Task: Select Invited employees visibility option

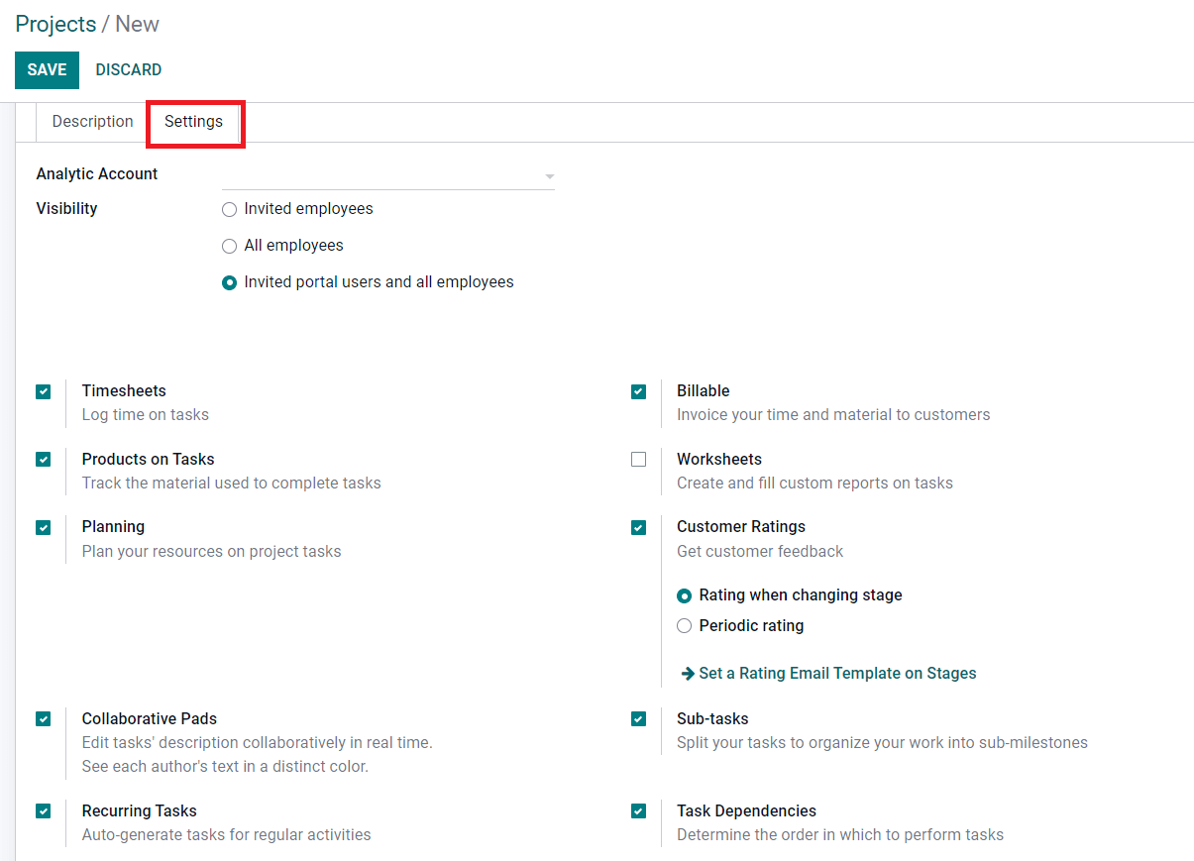Action: tap(230, 210)
